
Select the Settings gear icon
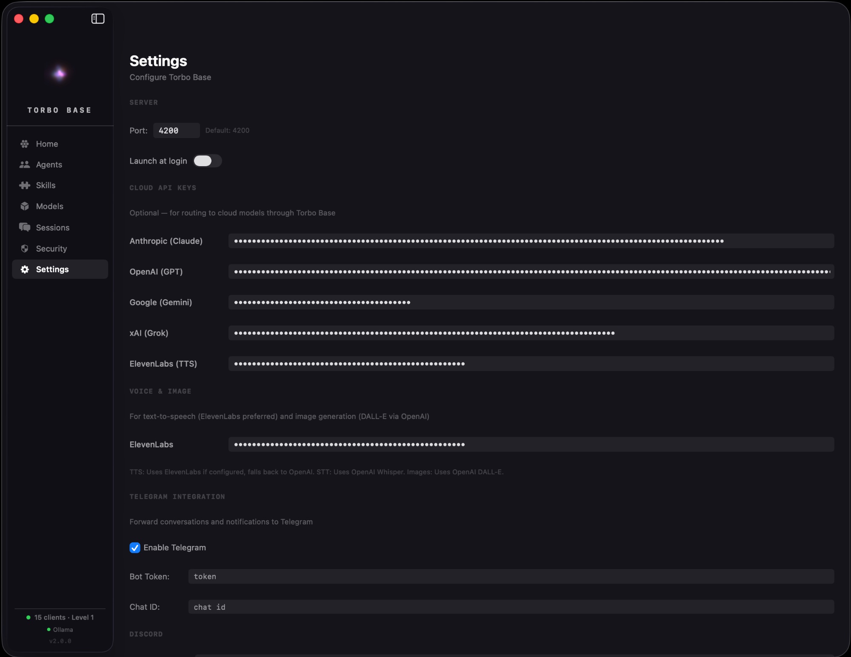[24, 269]
